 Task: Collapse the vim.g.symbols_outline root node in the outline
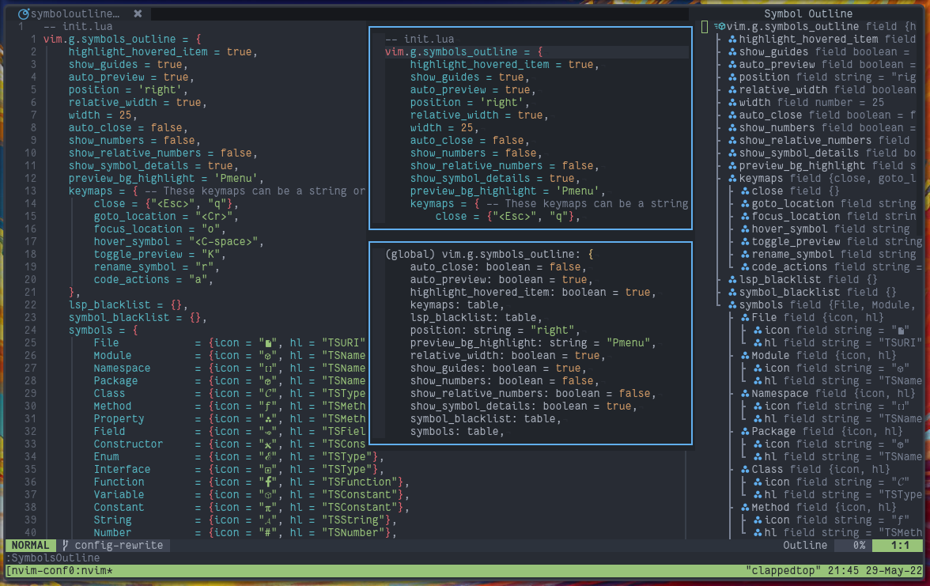click(720, 26)
